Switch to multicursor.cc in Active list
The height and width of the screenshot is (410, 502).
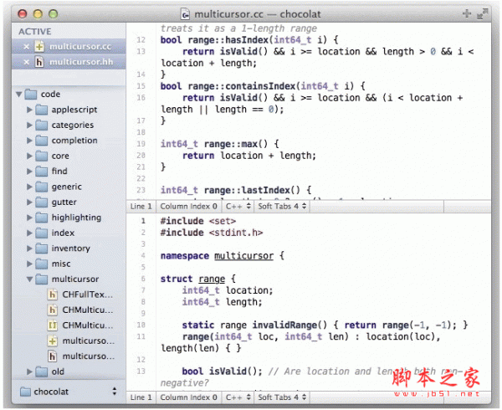[81, 46]
